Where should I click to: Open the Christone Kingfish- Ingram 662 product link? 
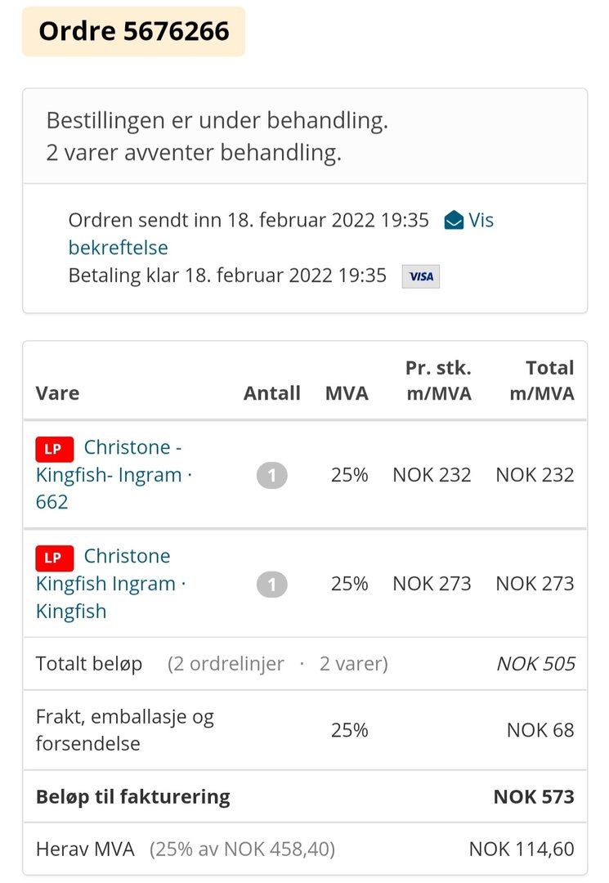point(114,474)
